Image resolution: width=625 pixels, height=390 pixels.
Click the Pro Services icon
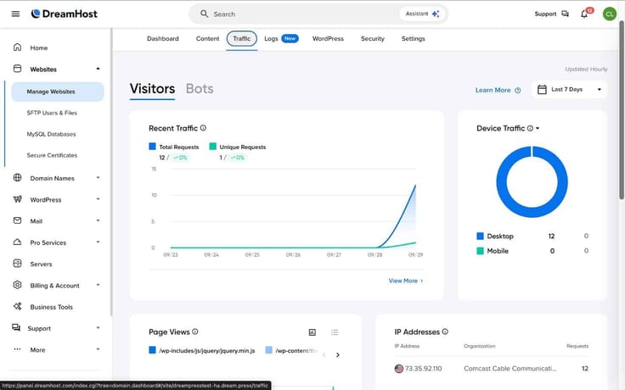17,242
